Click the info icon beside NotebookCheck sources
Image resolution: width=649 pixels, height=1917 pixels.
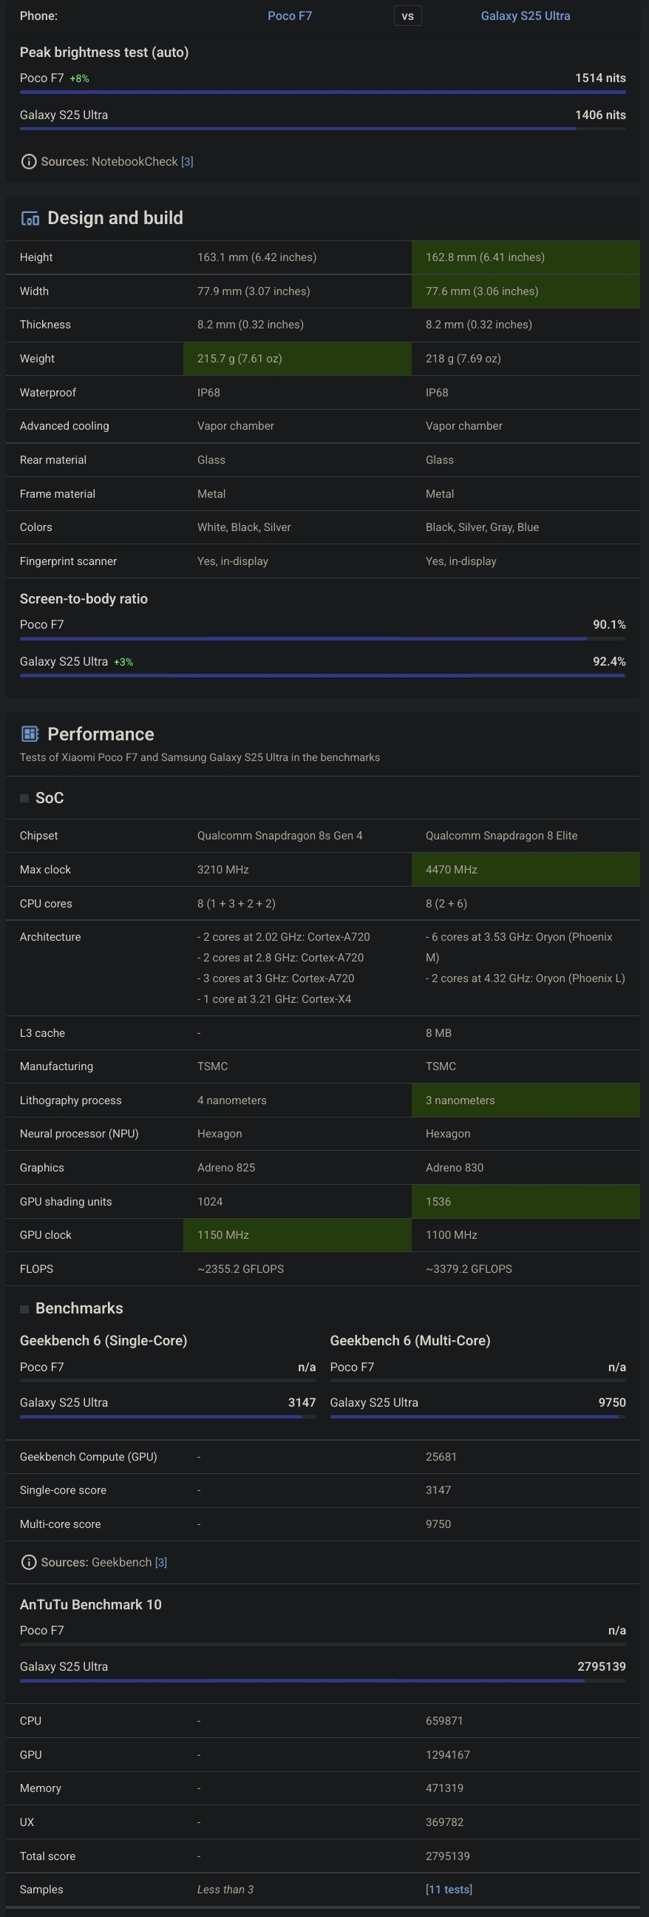pos(28,161)
